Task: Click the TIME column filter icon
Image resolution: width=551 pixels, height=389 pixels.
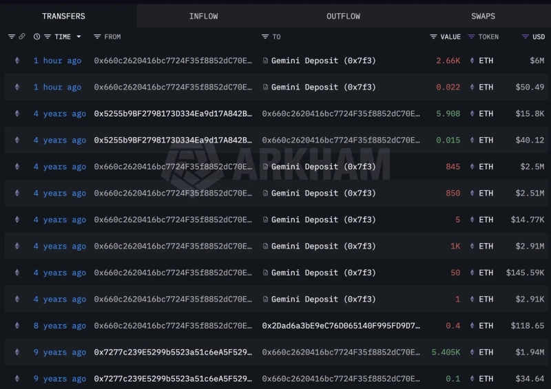Action: [48, 36]
